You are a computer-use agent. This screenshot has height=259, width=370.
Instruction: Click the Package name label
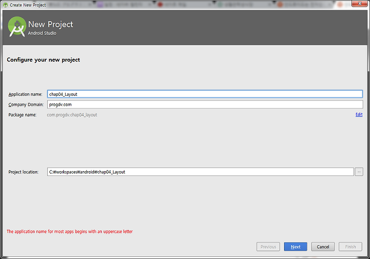23,115
